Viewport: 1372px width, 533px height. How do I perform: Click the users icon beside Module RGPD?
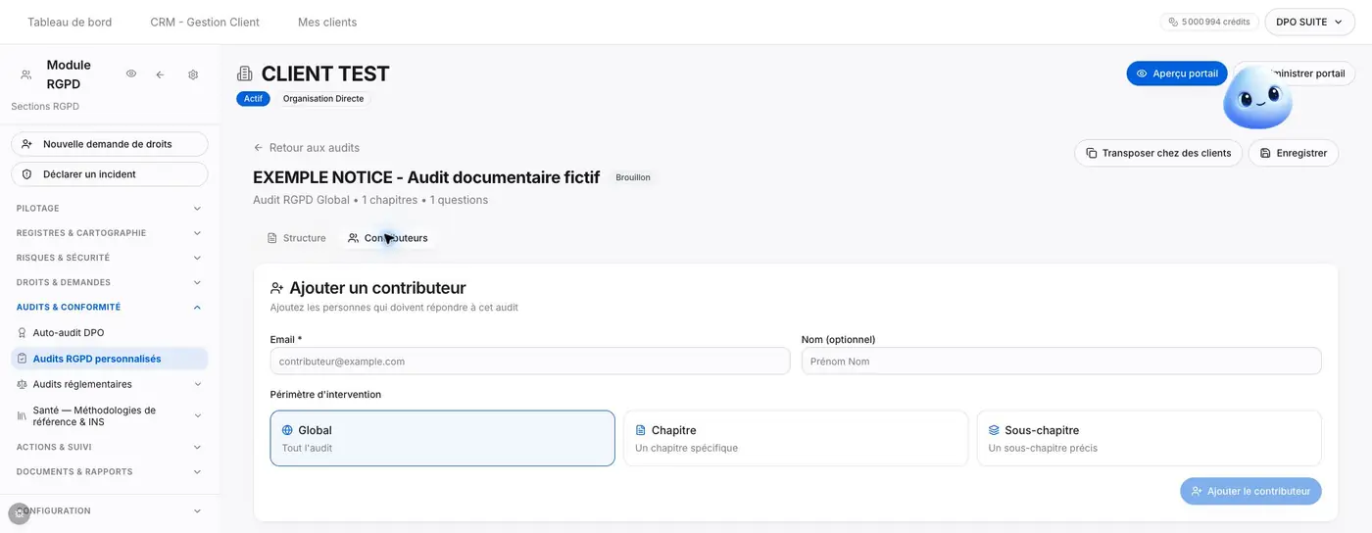[x=25, y=74]
